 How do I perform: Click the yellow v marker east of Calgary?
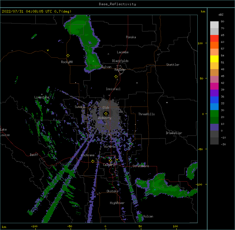pyautogui.click(x=117, y=160)
